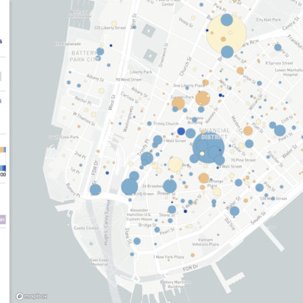Click the Vietnam Veterans Plaza label

[205, 242]
